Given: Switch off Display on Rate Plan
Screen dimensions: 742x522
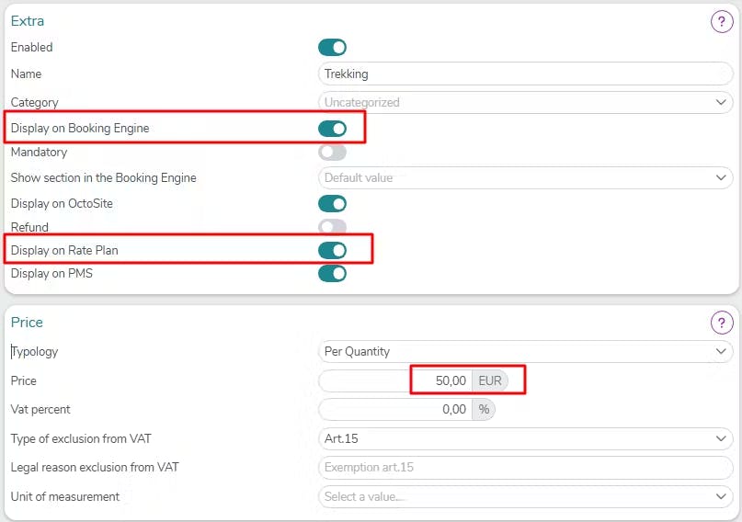Looking at the screenshot, I should pos(332,251).
